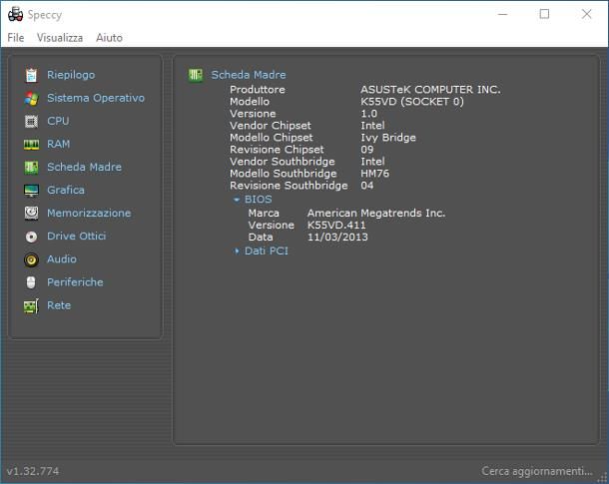Click the Memorizzazione hard drive icon
609x484 pixels.
[31, 214]
